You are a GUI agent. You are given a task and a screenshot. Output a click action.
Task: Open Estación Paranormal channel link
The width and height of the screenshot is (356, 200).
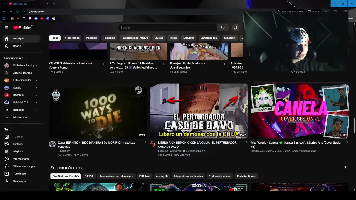[x=170, y=151]
